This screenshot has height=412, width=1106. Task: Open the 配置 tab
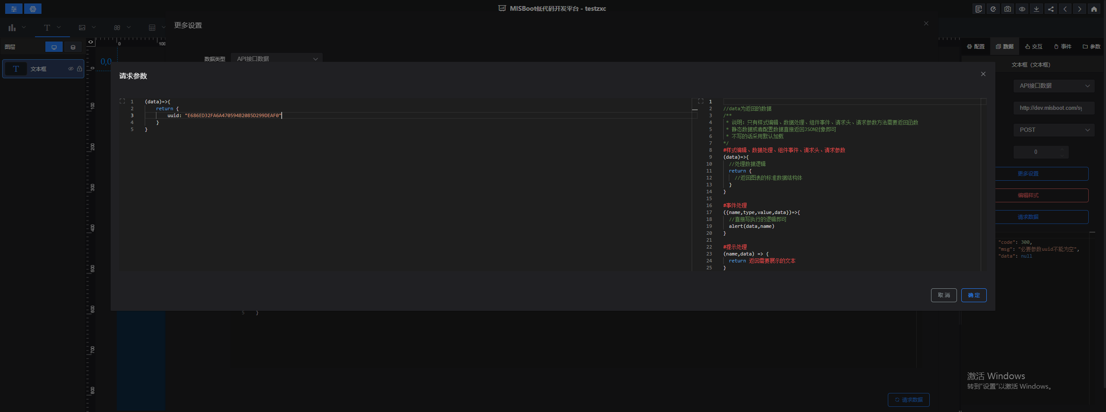tap(976, 47)
